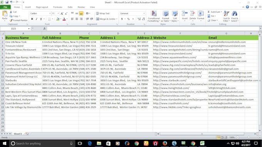Open Conditional Formatting menu

point(154,16)
